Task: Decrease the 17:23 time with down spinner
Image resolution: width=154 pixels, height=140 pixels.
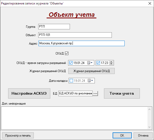Action: pos(111,64)
